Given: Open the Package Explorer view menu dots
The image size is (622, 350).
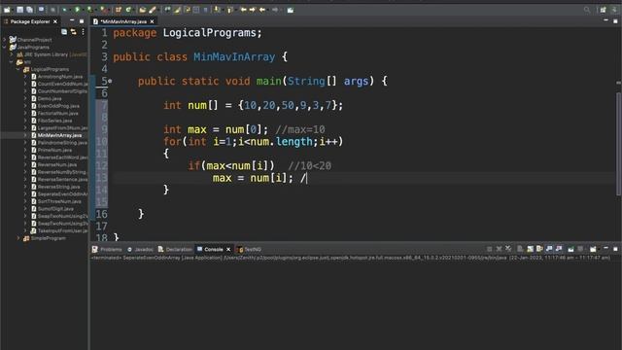Looking at the screenshot, I should 83,32.
